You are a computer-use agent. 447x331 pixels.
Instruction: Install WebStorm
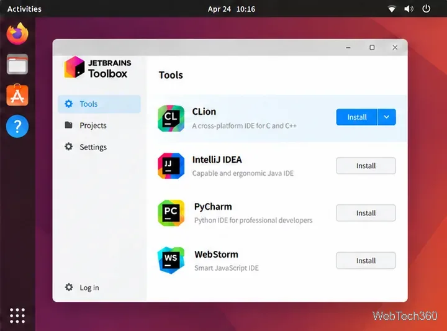pos(366,261)
